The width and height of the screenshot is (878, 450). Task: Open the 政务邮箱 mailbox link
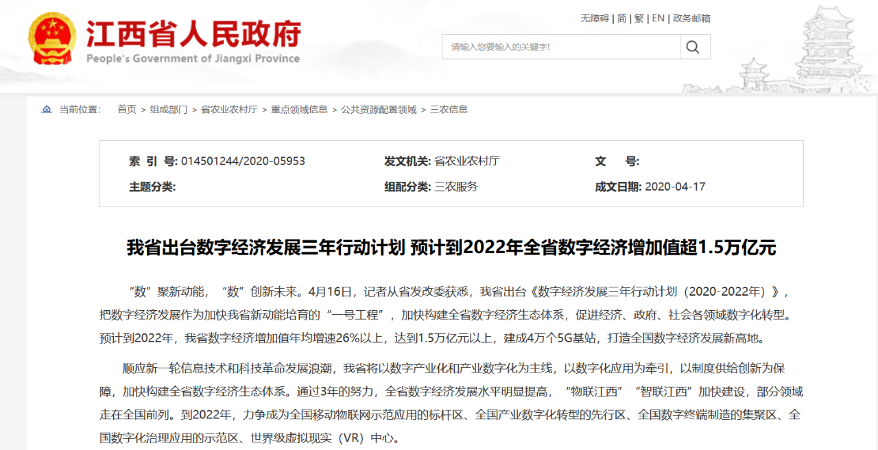(x=691, y=19)
